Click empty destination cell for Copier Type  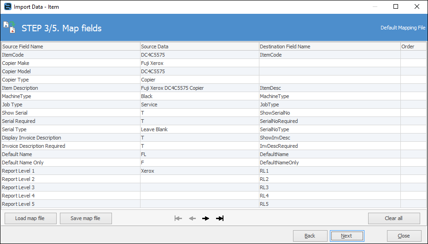coord(330,80)
